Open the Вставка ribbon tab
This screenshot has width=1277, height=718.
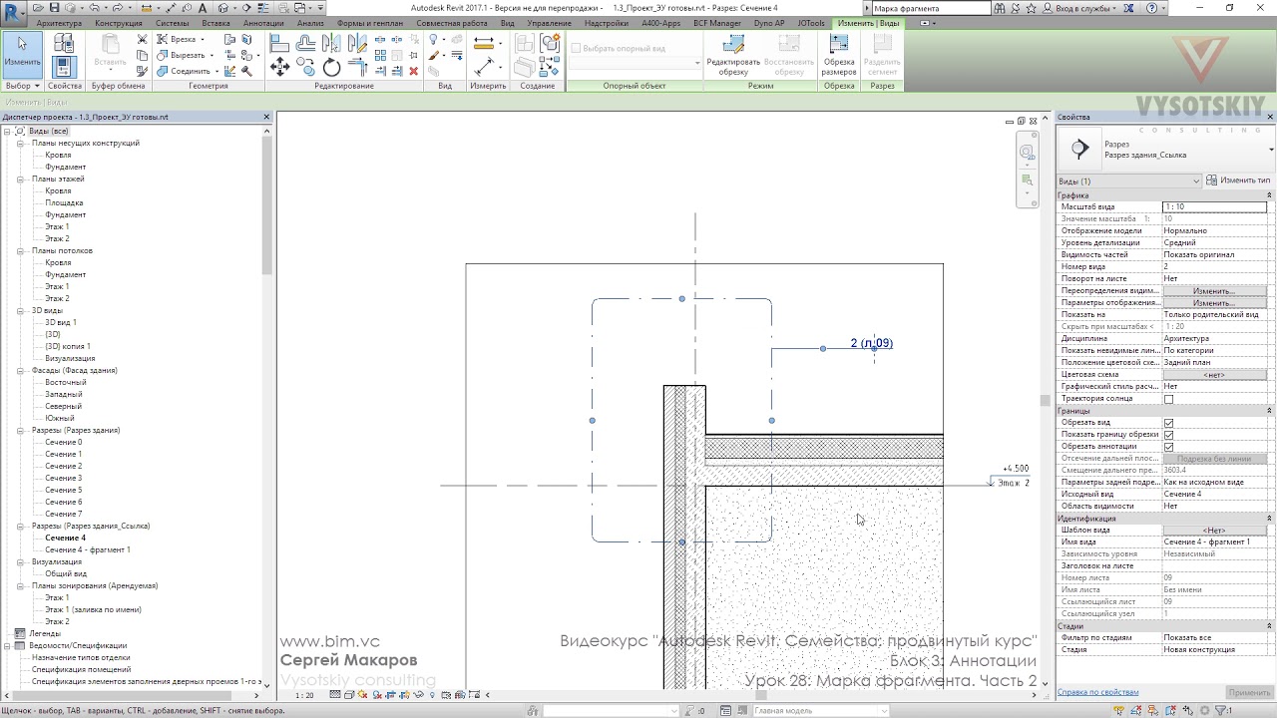[215, 23]
